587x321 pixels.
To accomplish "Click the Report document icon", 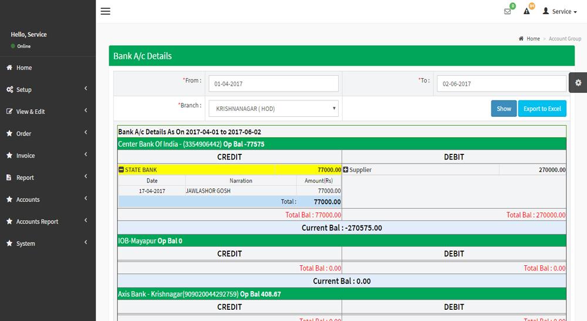I will pyautogui.click(x=9, y=177).
